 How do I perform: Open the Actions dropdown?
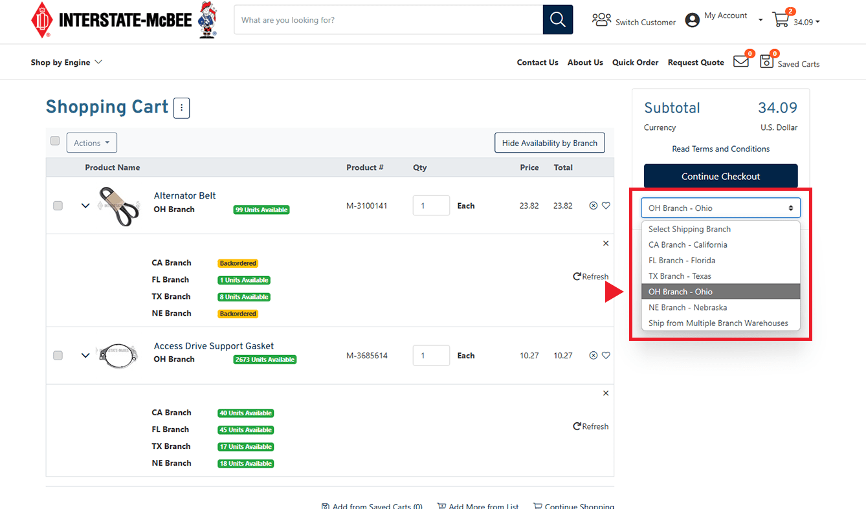click(92, 143)
